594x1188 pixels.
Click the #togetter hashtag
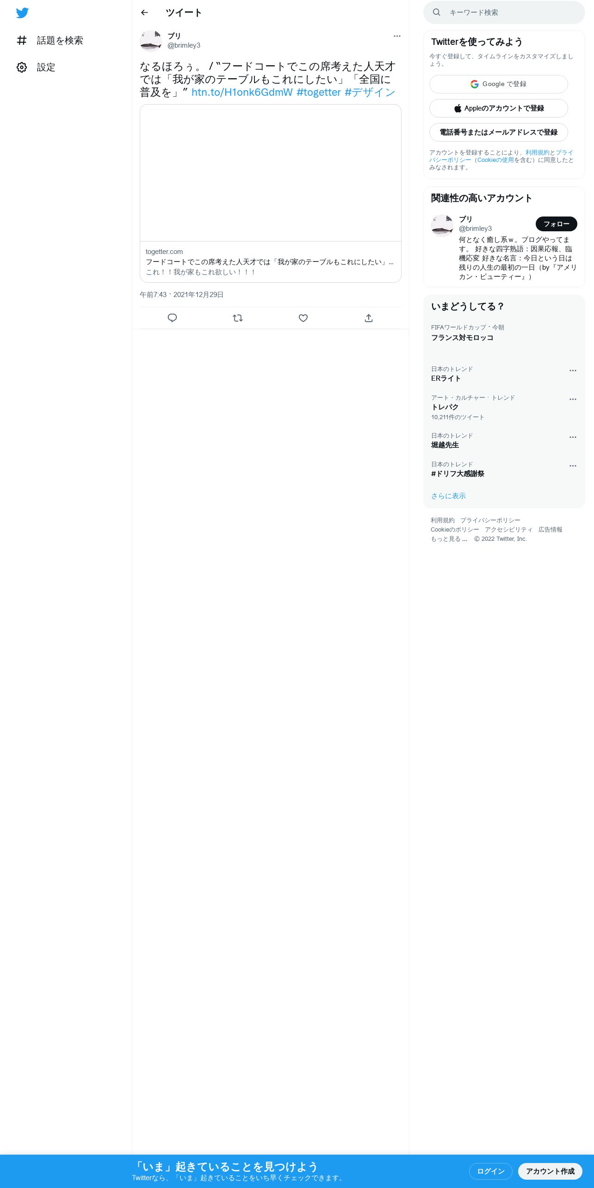pyautogui.click(x=319, y=93)
